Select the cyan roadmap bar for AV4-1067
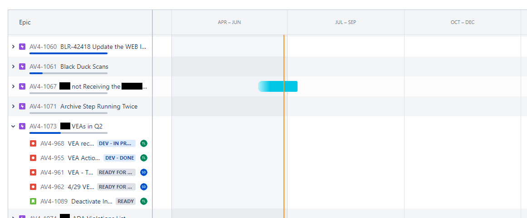This screenshot has width=527, height=218. pos(278,86)
